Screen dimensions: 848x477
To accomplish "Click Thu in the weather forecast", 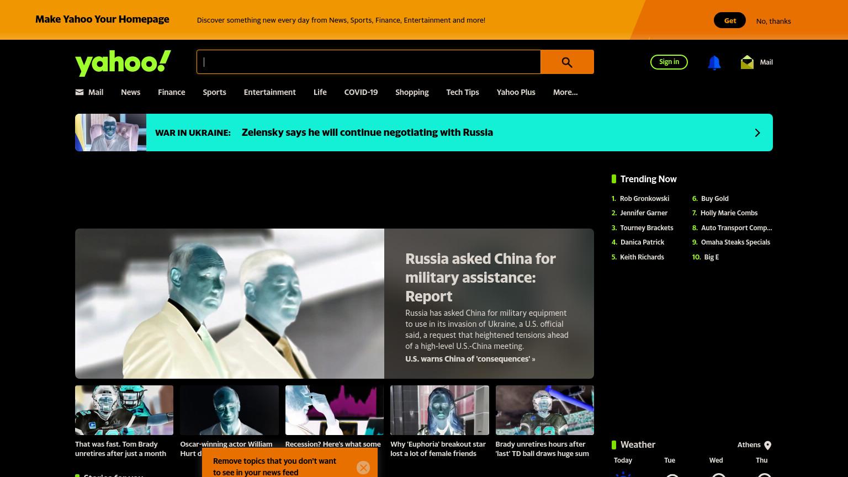I will (762, 460).
